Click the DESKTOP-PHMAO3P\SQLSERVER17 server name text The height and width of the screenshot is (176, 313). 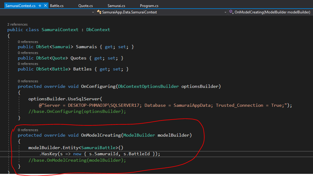104,105
